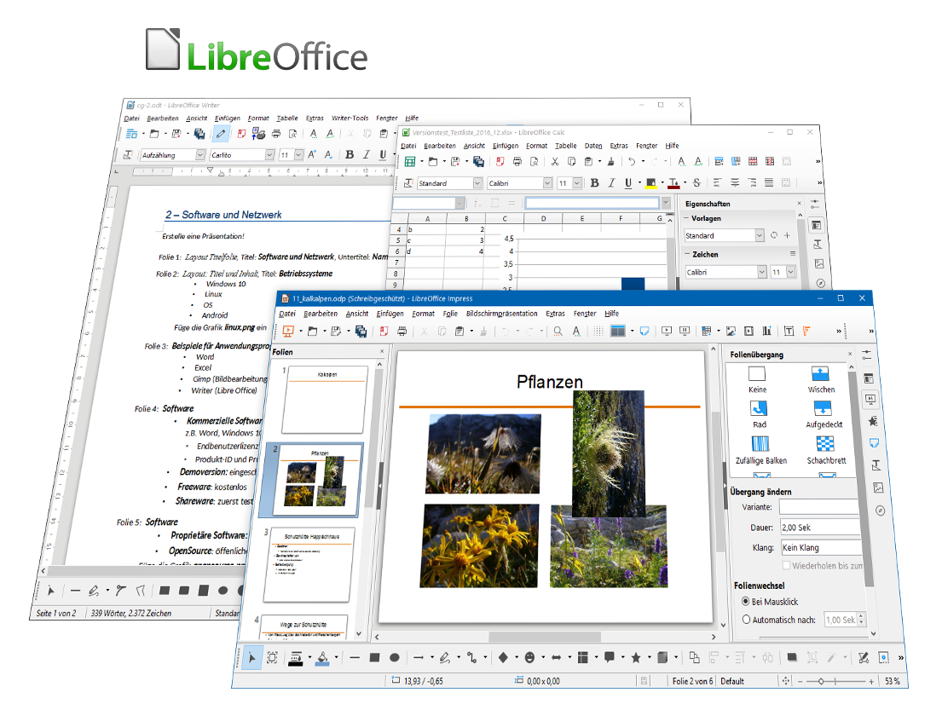Click the Undo arrow in Calc toolbar

click(x=632, y=162)
